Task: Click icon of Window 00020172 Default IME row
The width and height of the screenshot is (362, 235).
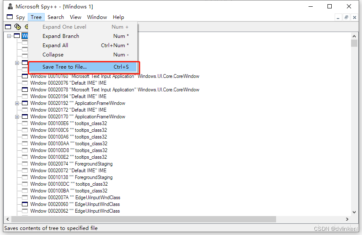Action: [25, 110]
